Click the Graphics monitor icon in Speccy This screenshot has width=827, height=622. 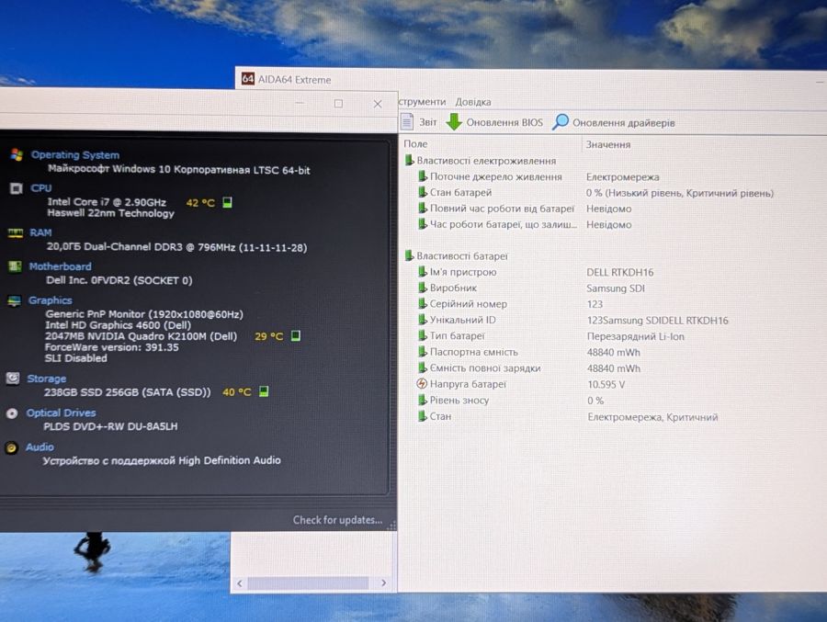(x=14, y=300)
